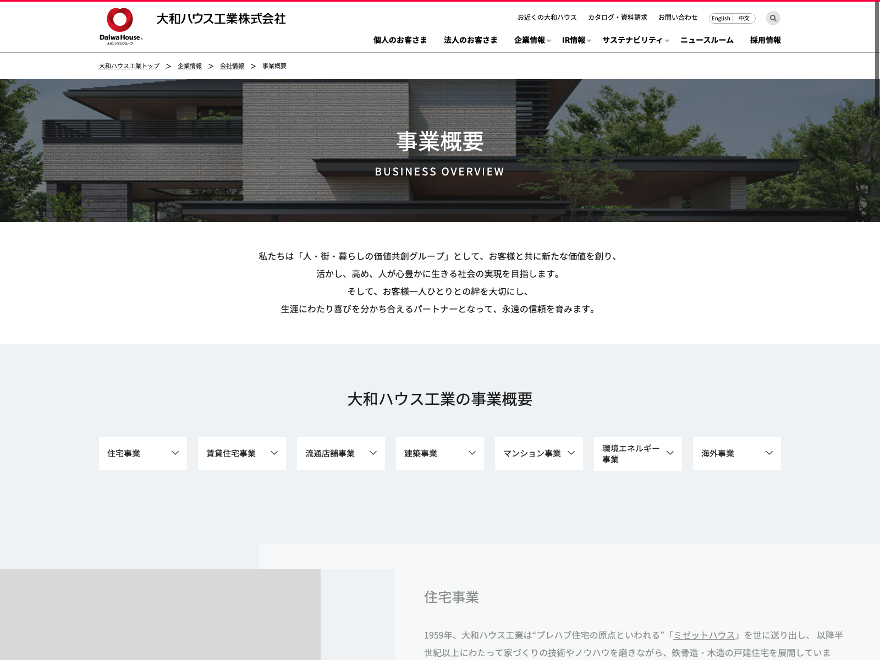Image resolution: width=880 pixels, height=660 pixels.
Task: Open the search magnifier icon
Action: click(773, 18)
